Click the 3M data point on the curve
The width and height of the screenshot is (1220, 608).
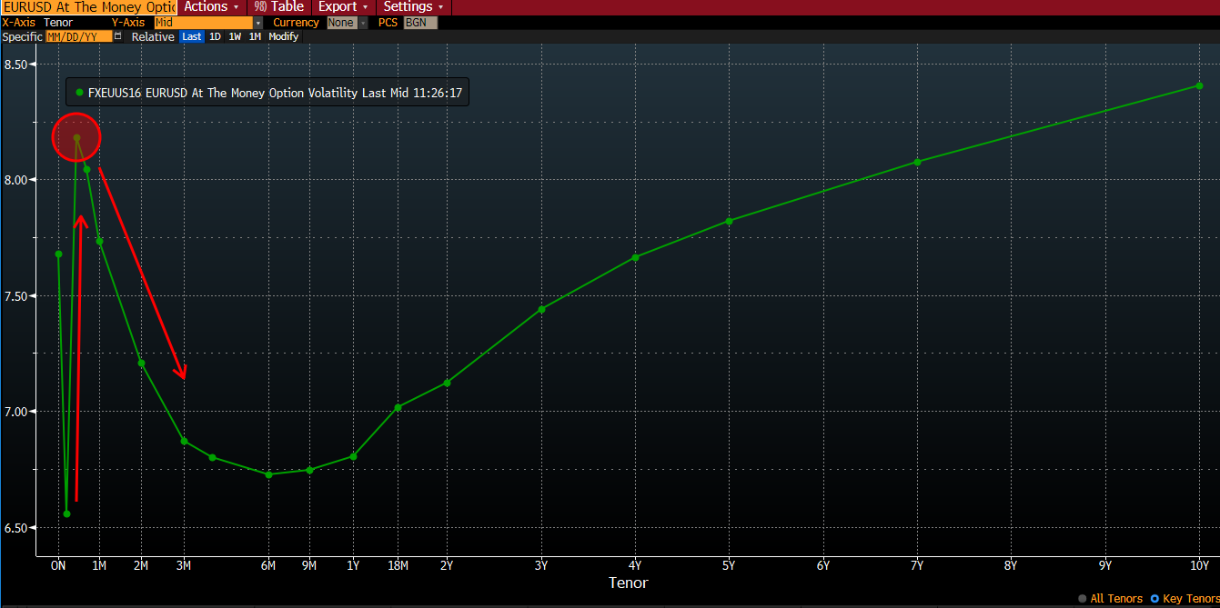[184, 442]
